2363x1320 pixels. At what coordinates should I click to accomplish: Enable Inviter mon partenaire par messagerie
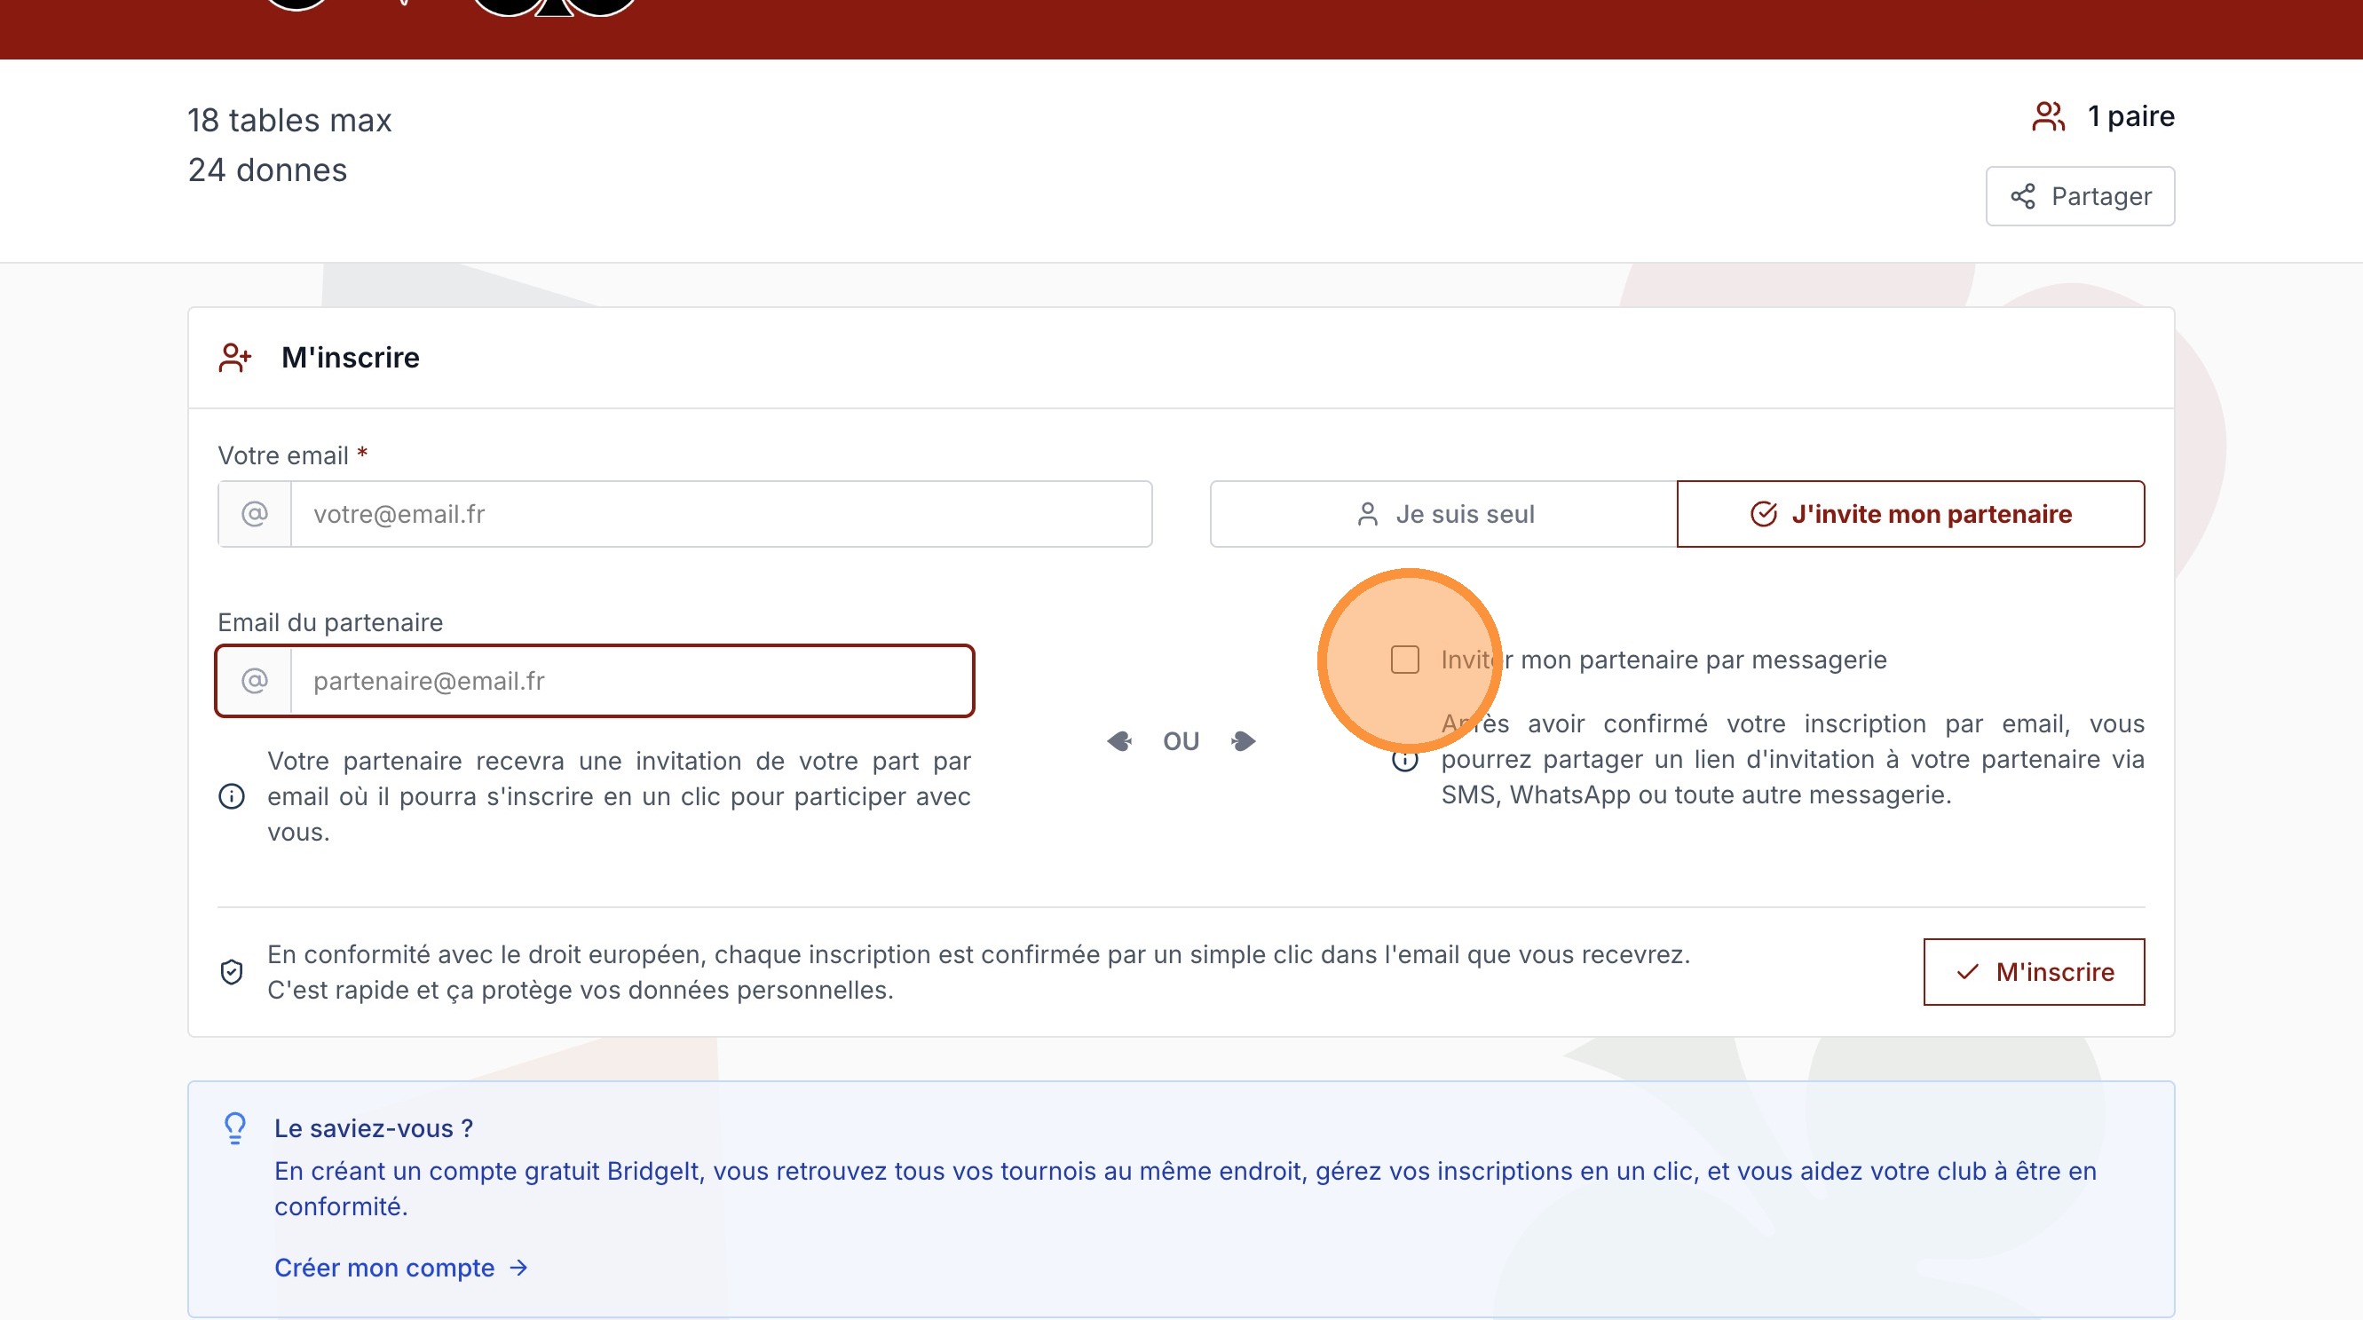click(1403, 660)
